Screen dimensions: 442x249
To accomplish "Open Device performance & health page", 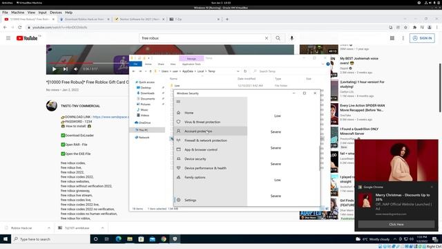I will click(205, 168).
